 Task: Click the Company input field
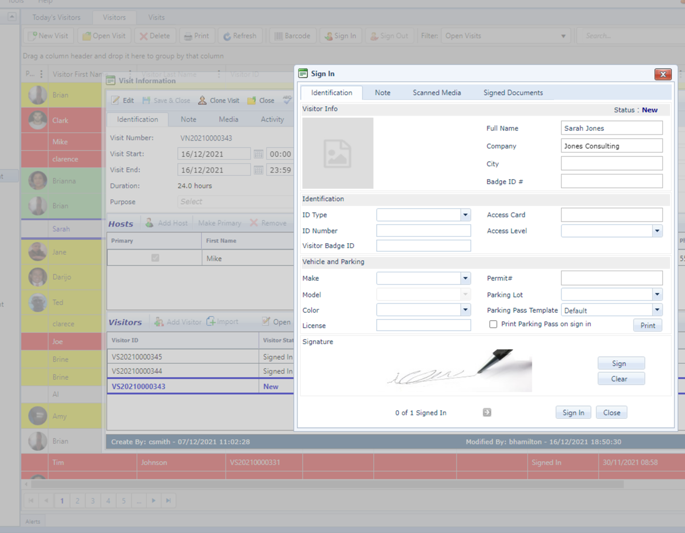point(612,146)
